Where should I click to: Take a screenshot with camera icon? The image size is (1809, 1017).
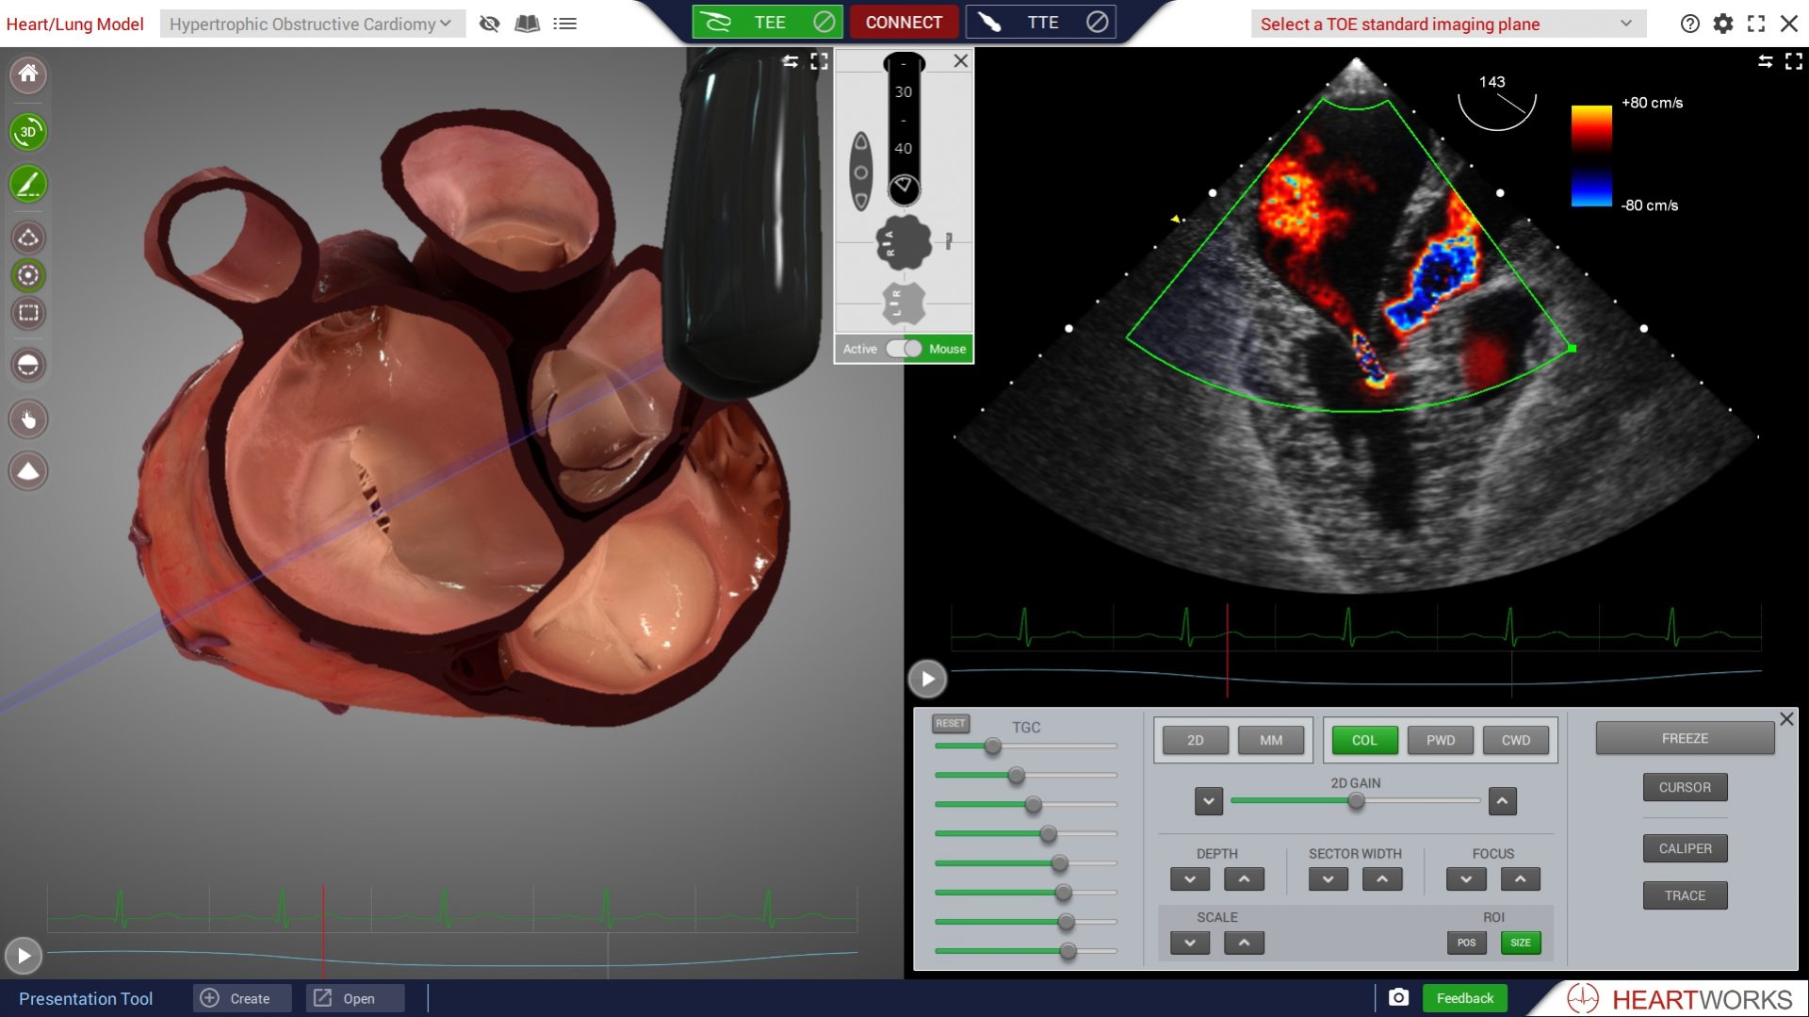tap(1399, 997)
